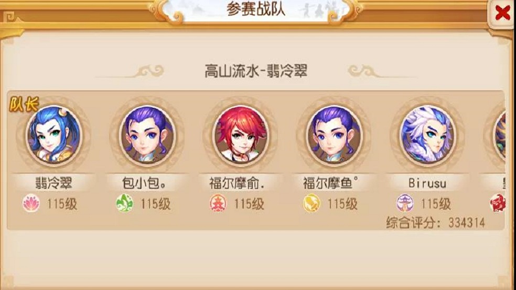Screen dimensions: 516x290
Task: Open the red-haired avatar of 福尔摩俞.
Action: (x=241, y=135)
